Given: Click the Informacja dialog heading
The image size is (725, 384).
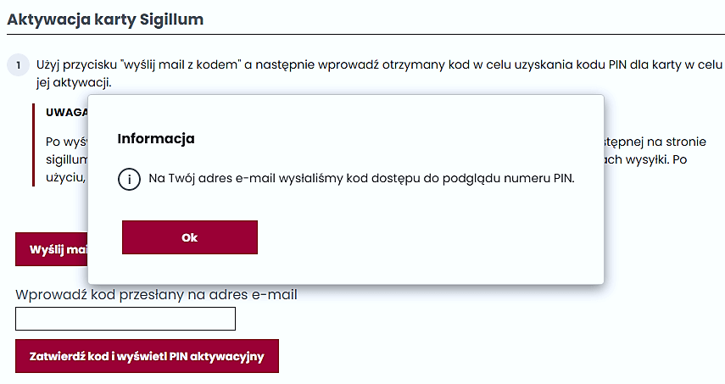Looking at the screenshot, I should (156, 139).
